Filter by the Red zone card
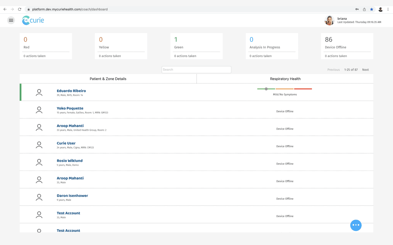 [46, 46]
